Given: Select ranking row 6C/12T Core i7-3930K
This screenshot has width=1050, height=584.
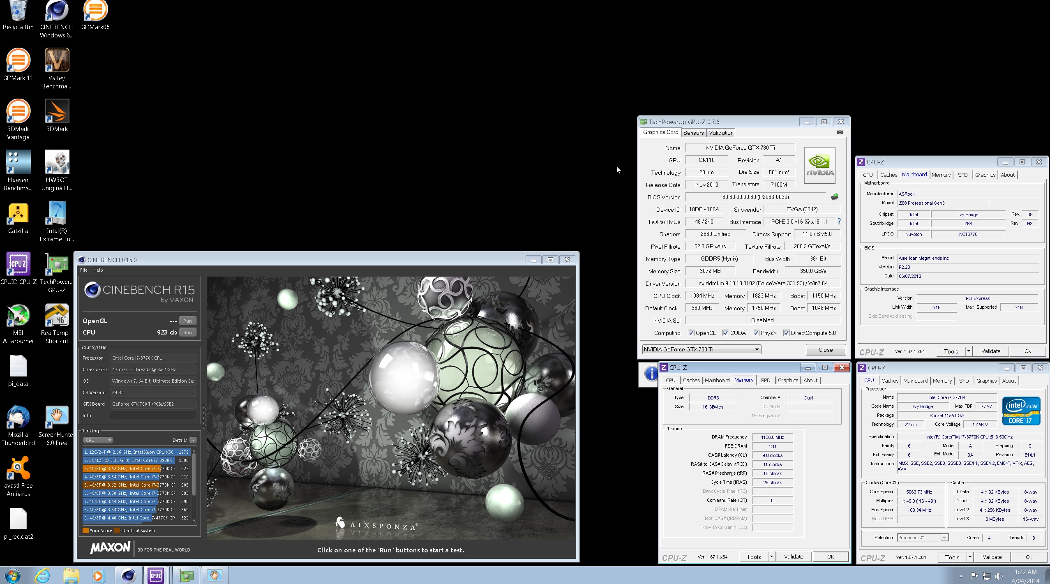Looking at the screenshot, I should coord(136,460).
